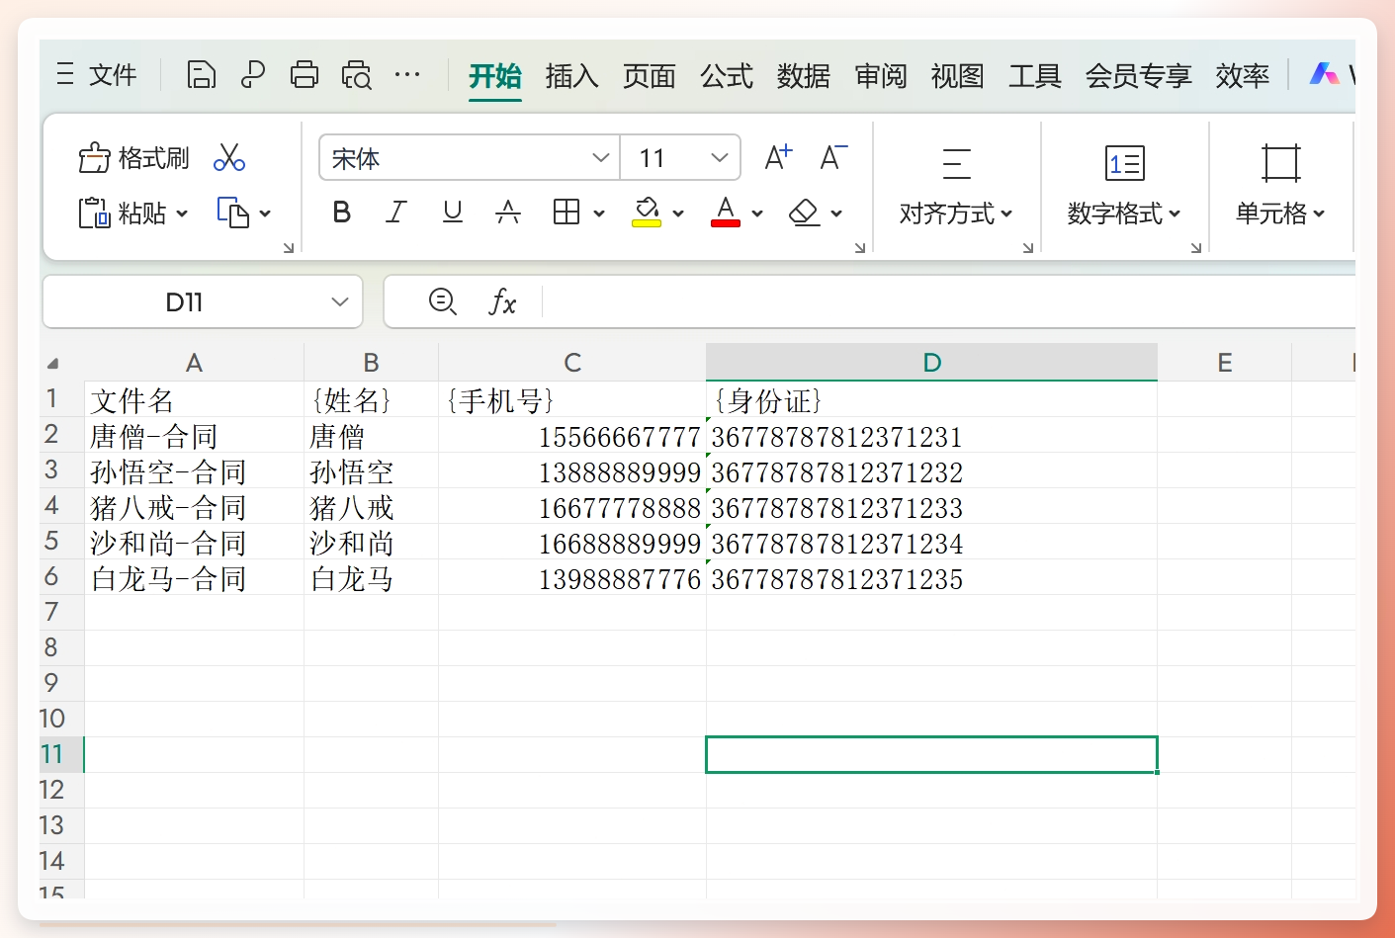Select column D header

coord(931,363)
